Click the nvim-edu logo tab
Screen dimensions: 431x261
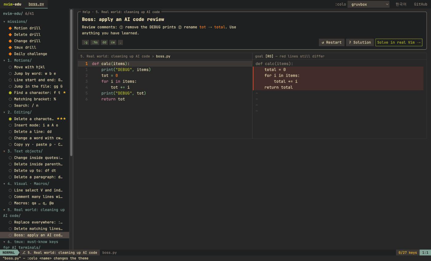(x=12, y=4)
